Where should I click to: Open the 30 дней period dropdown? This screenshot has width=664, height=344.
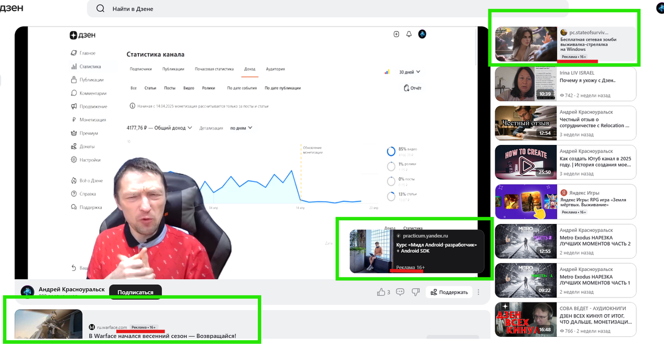pos(409,72)
